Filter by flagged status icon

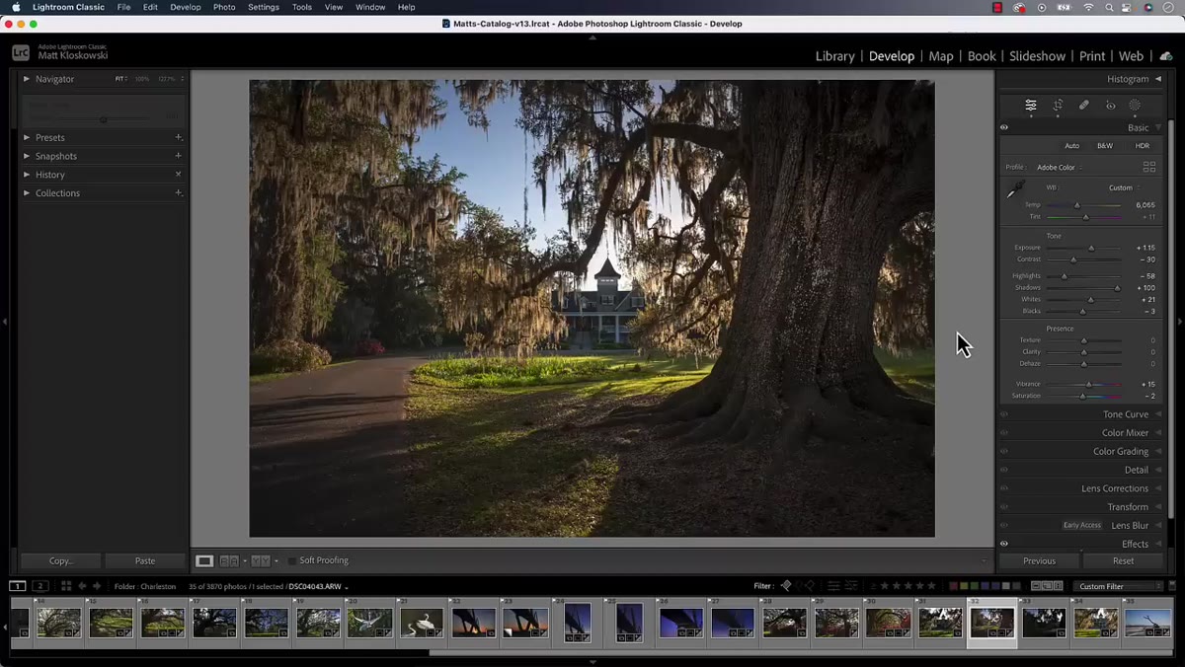[786, 586]
